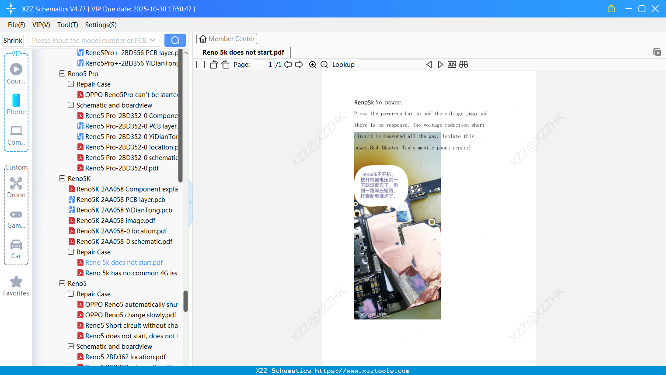Collapse Schematic and boardview under Reno5 Pro
This screenshot has height=375, width=666.
(x=71, y=105)
